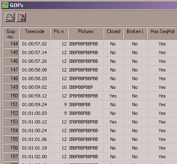Select GOP row number 144
Viewport: 177px width, 164px height.
click(11, 44)
